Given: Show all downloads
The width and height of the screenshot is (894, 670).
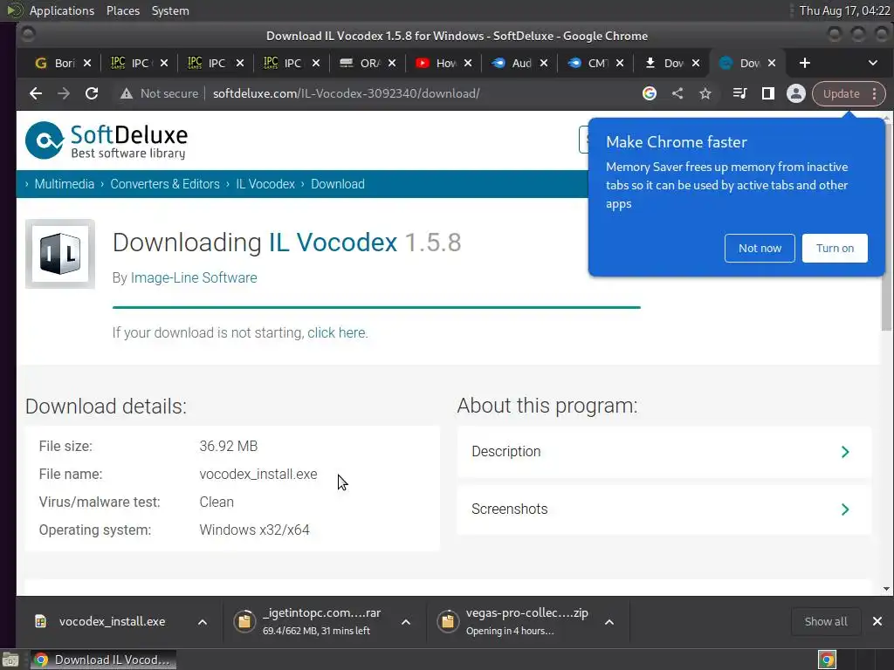Looking at the screenshot, I should [x=825, y=621].
